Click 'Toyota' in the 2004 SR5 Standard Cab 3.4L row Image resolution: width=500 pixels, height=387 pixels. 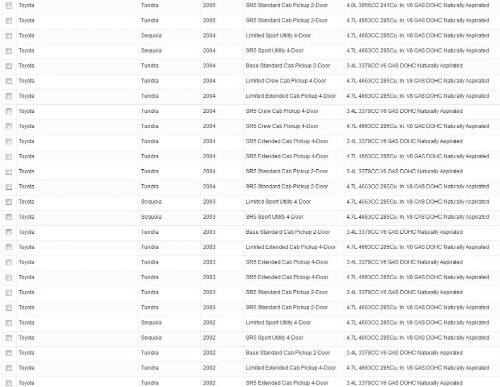(26, 172)
